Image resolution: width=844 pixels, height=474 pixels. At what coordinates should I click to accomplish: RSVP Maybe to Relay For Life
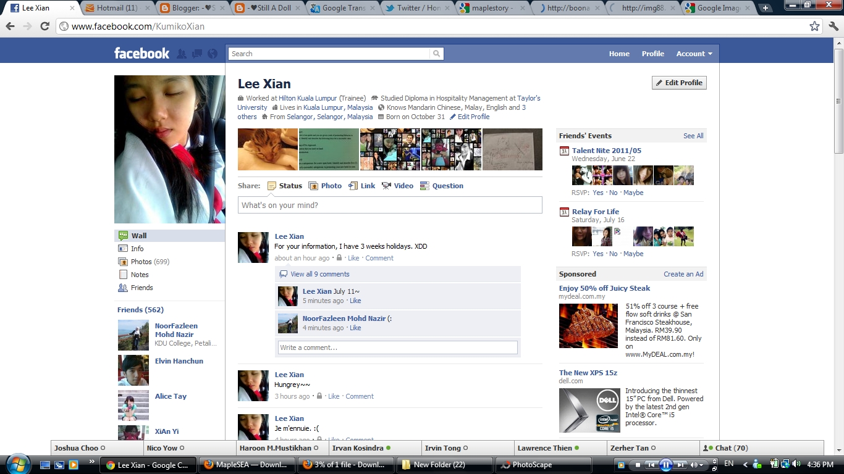633,254
